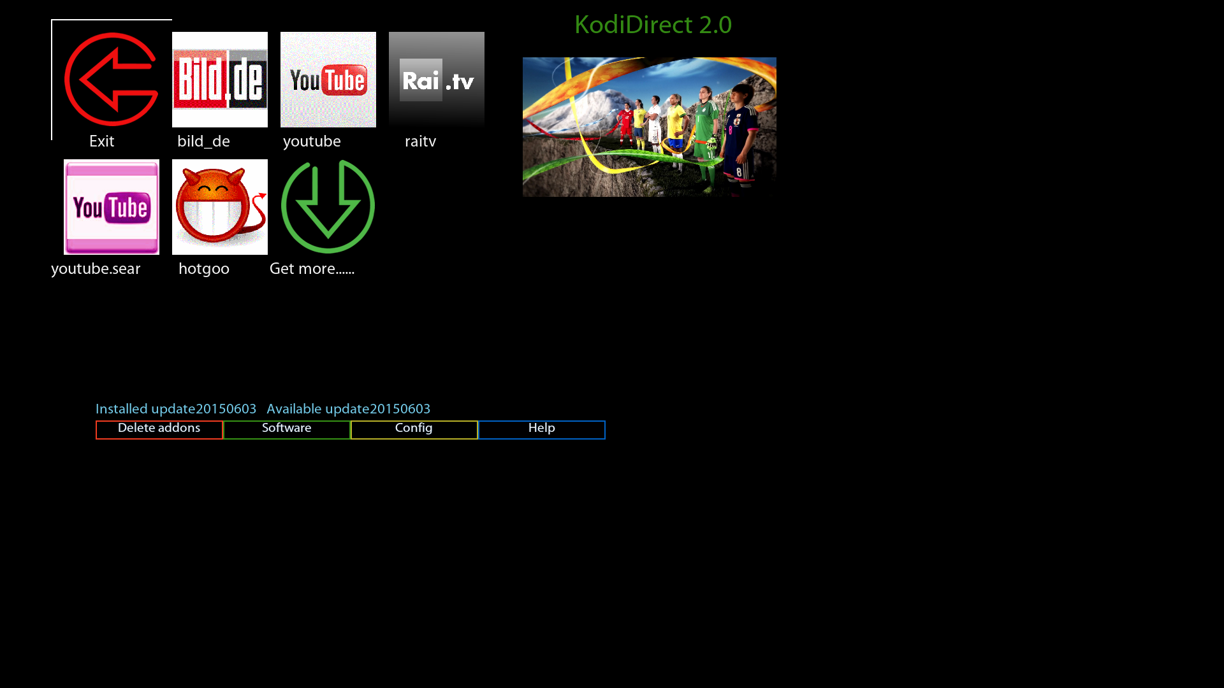Select the Get more...... label
The width and height of the screenshot is (1224, 688).
click(x=312, y=269)
